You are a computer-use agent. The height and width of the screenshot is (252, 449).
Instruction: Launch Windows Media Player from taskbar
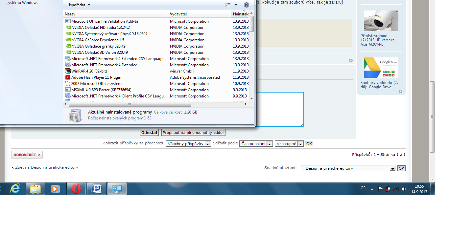(x=55, y=189)
